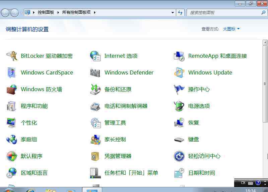Go back with the Back navigation button
This screenshot has width=268, height=192.
point(5,13)
